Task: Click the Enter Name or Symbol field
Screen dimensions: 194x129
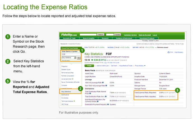Action: [70, 54]
